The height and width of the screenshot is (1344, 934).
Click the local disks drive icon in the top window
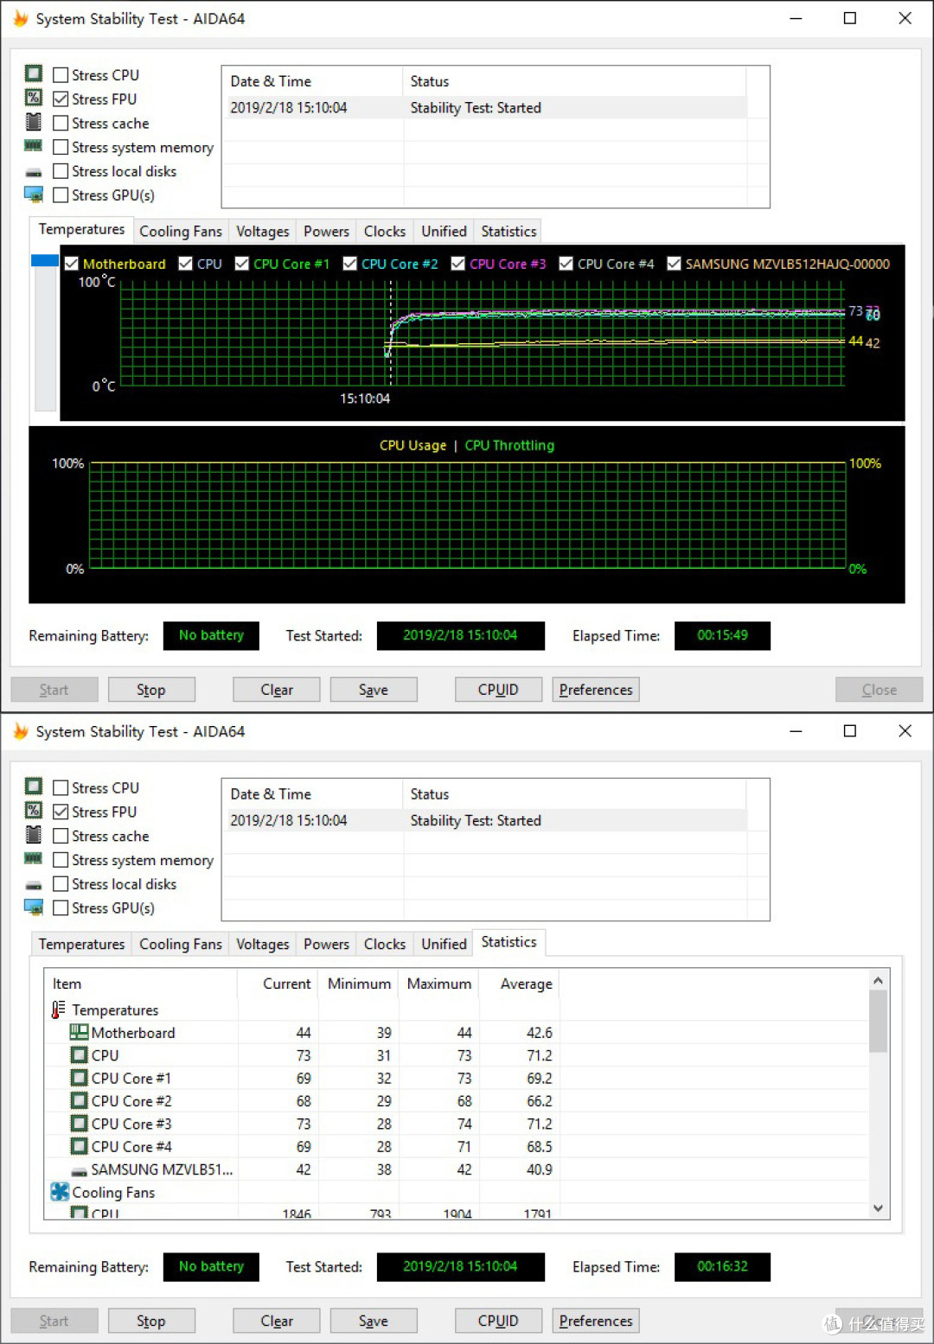click(34, 173)
